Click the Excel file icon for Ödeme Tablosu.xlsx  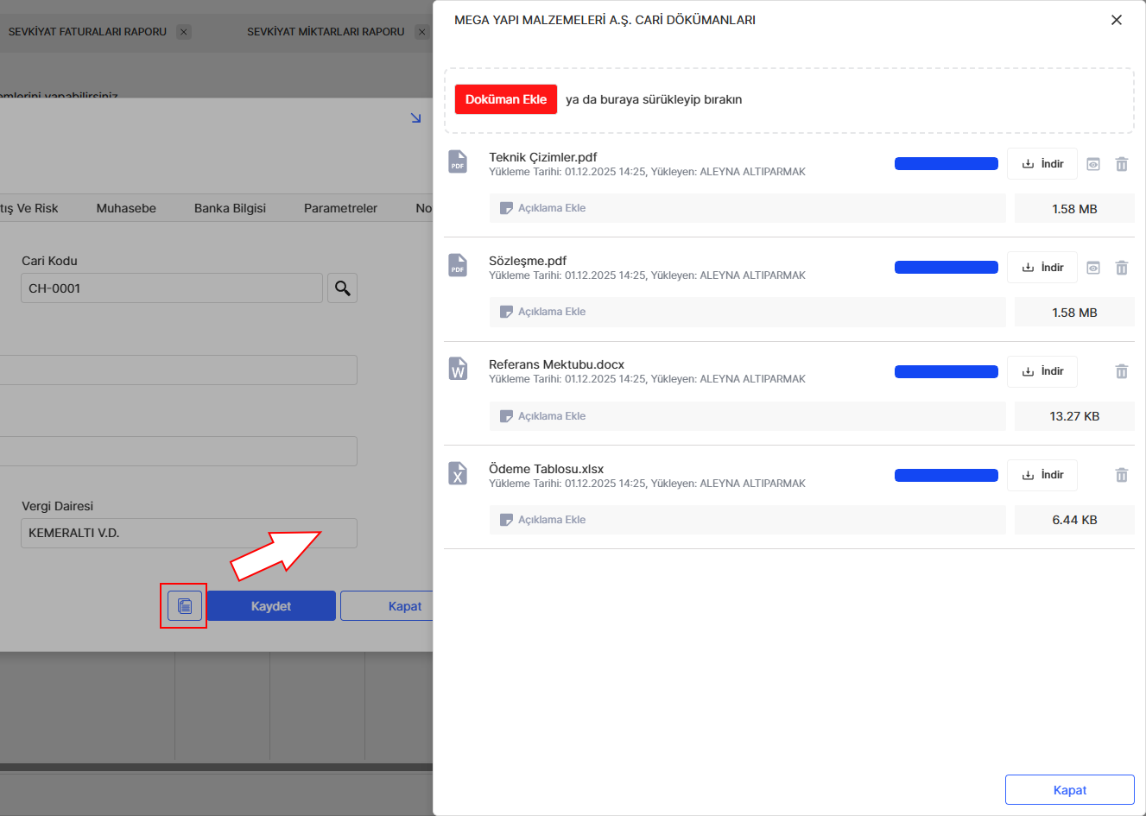(458, 473)
